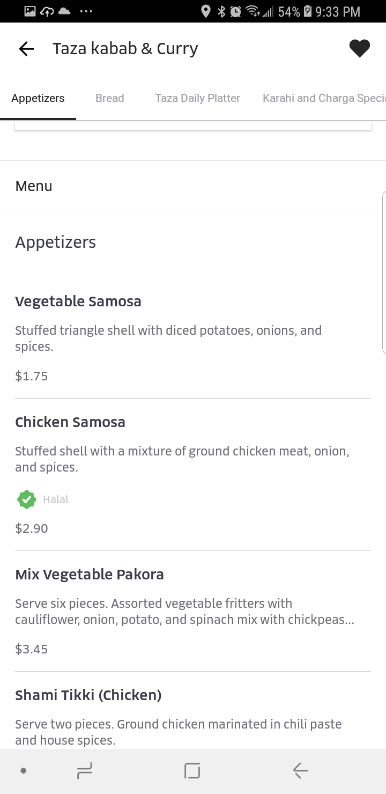Tap the Bluetooth status bar icon

click(x=221, y=11)
